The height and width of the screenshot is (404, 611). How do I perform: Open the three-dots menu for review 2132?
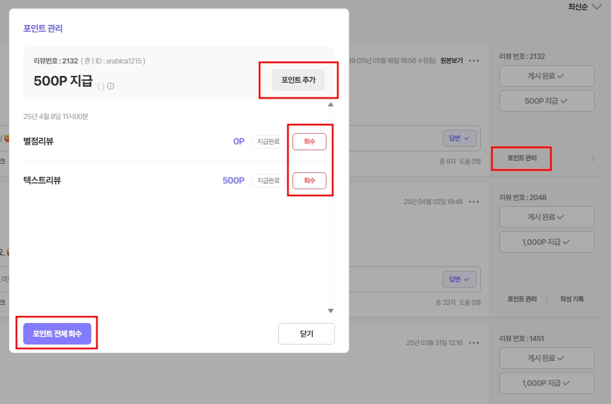[x=474, y=61]
